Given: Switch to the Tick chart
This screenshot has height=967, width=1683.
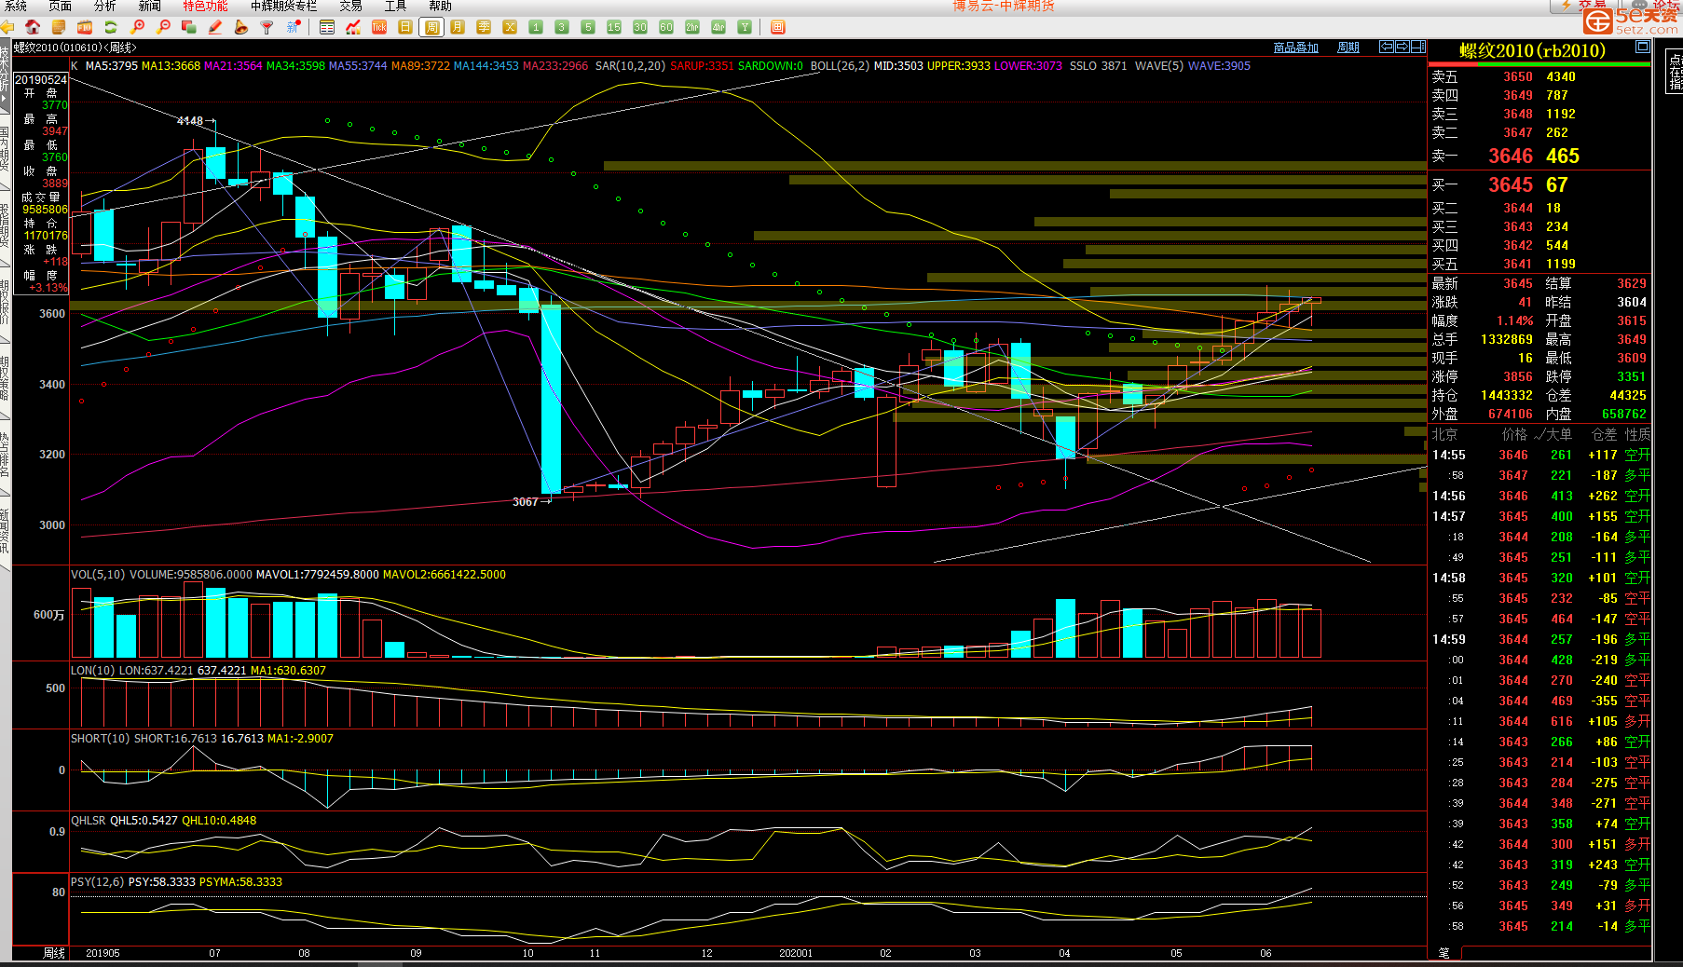Looking at the screenshot, I should [x=379, y=27].
